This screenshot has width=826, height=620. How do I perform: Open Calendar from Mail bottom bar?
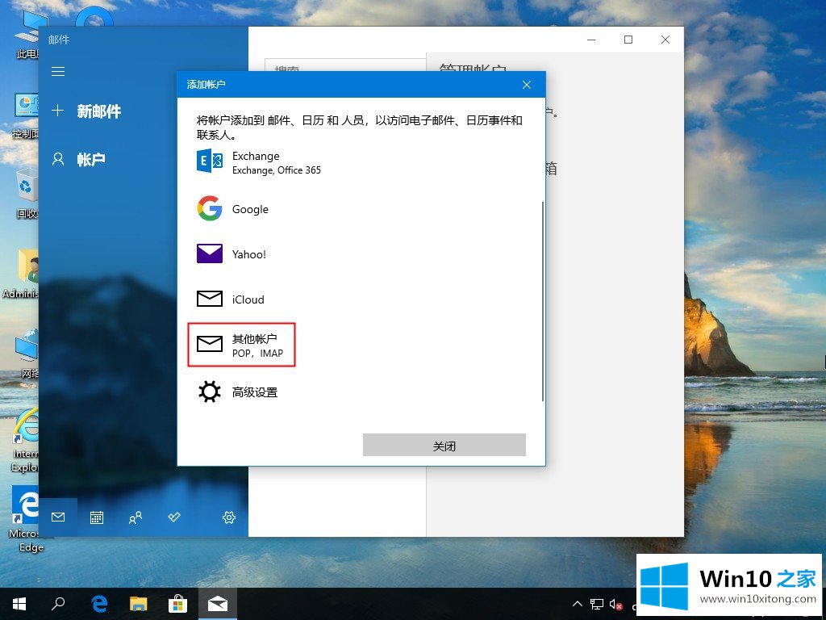click(97, 517)
